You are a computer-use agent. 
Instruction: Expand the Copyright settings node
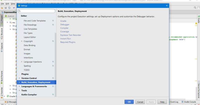point(22,41)
